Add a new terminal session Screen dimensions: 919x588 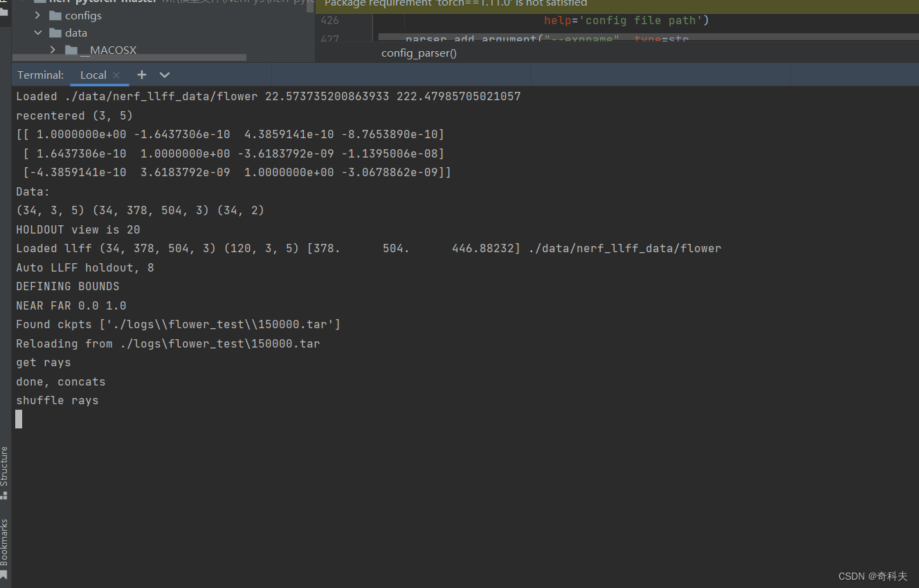(x=142, y=75)
